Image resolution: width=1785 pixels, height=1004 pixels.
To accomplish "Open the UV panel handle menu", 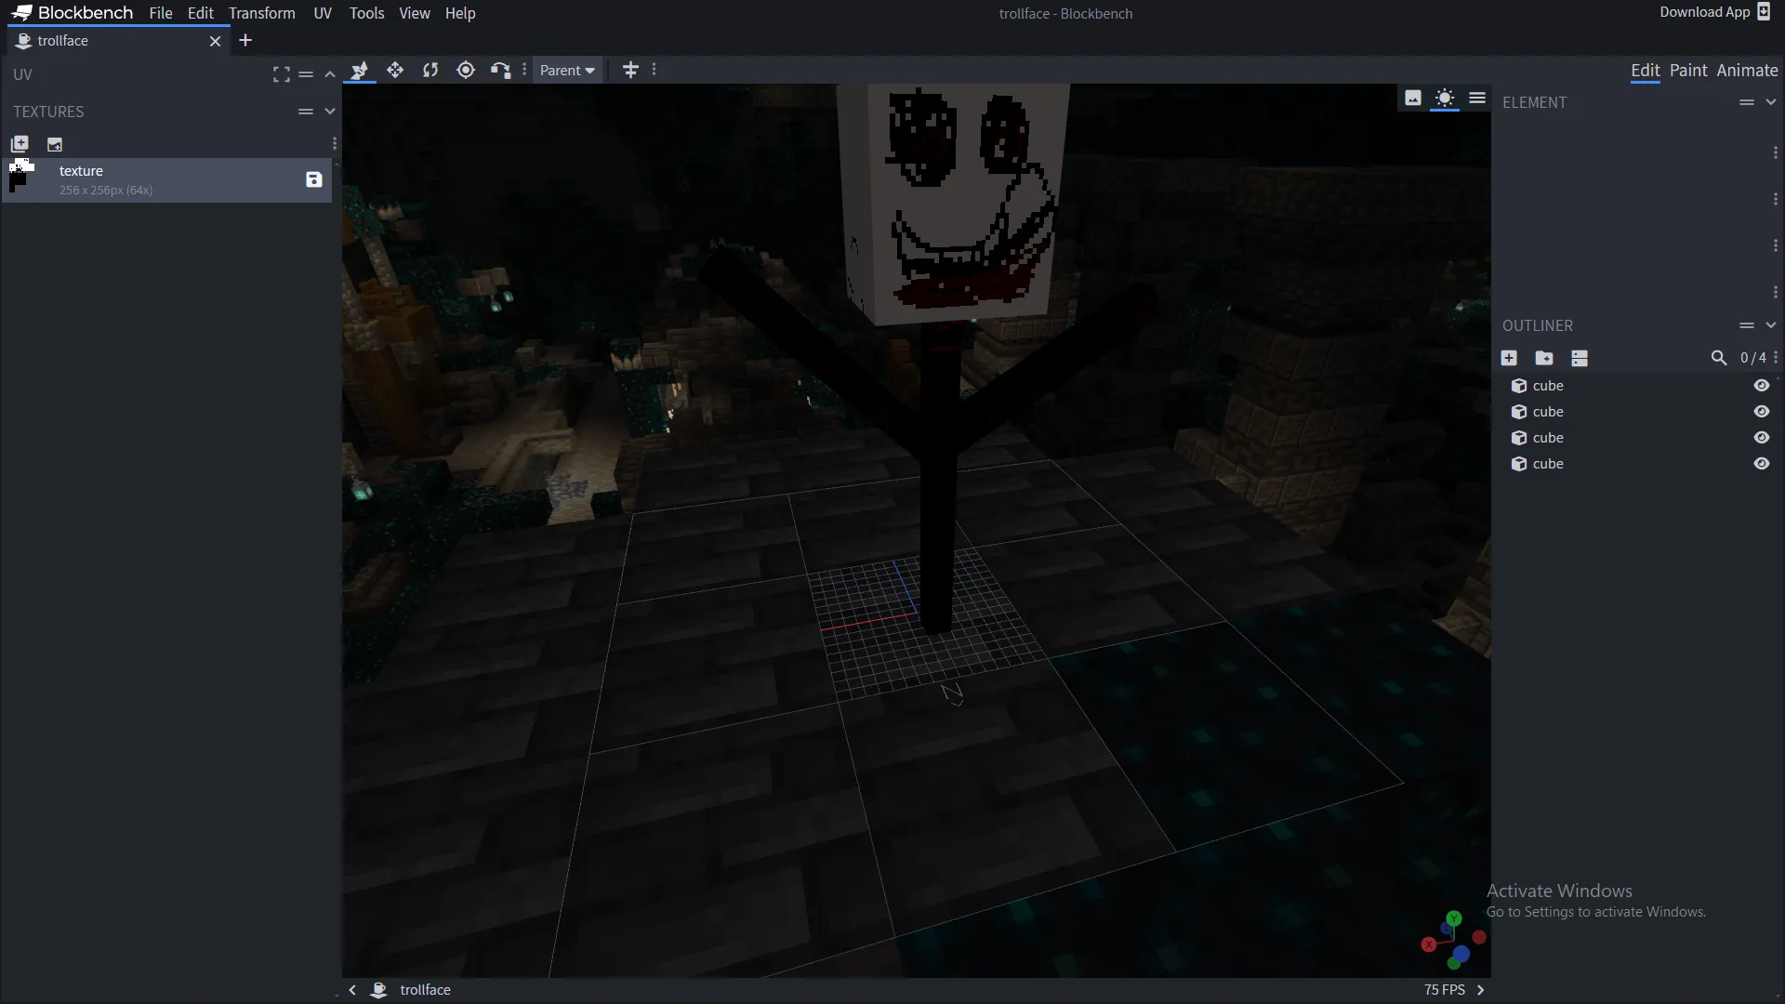I will 306,74.
